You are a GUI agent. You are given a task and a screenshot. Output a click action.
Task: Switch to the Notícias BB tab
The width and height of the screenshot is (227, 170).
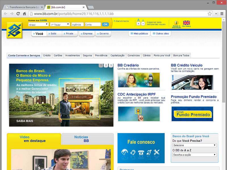pyautogui.click(x=88, y=139)
